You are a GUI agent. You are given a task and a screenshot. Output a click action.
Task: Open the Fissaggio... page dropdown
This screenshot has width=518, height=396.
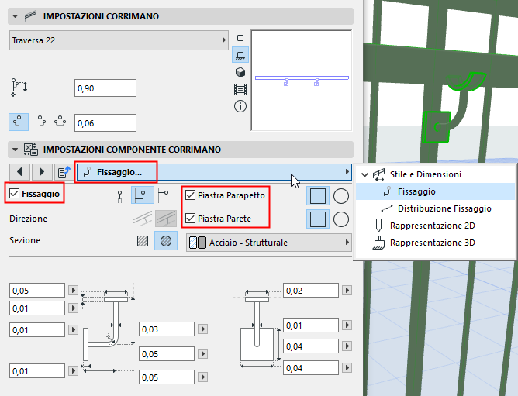point(214,172)
